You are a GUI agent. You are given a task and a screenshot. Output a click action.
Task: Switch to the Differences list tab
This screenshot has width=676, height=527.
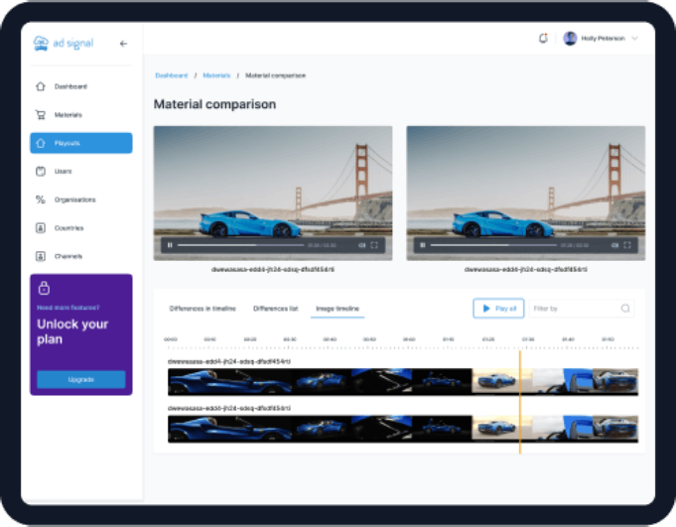(x=276, y=309)
